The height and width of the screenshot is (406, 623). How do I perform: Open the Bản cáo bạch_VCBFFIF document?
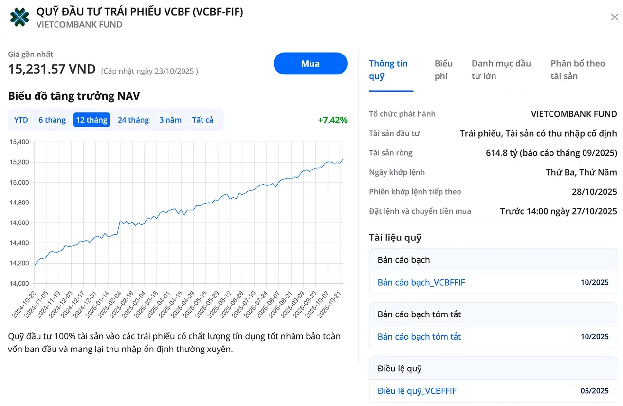421,282
